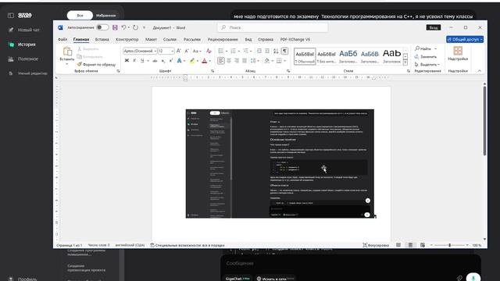Image resolution: width=500 pixels, height=281 pixels.
Task: Toggle Subscript formatting
Action: [x=163, y=61]
